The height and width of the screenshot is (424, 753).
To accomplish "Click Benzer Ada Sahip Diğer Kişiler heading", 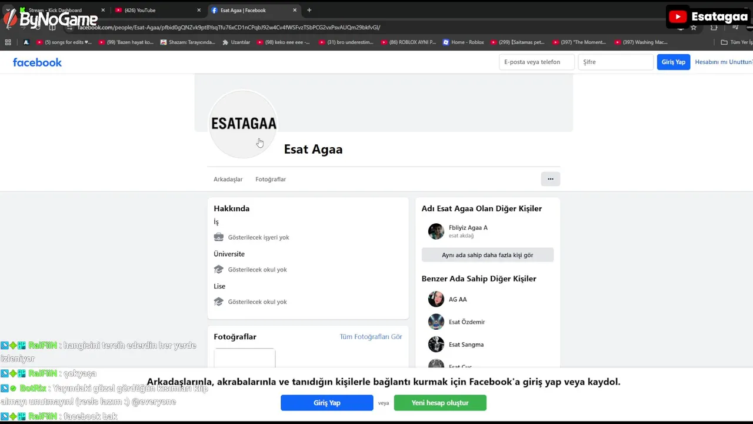I will [479, 279].
